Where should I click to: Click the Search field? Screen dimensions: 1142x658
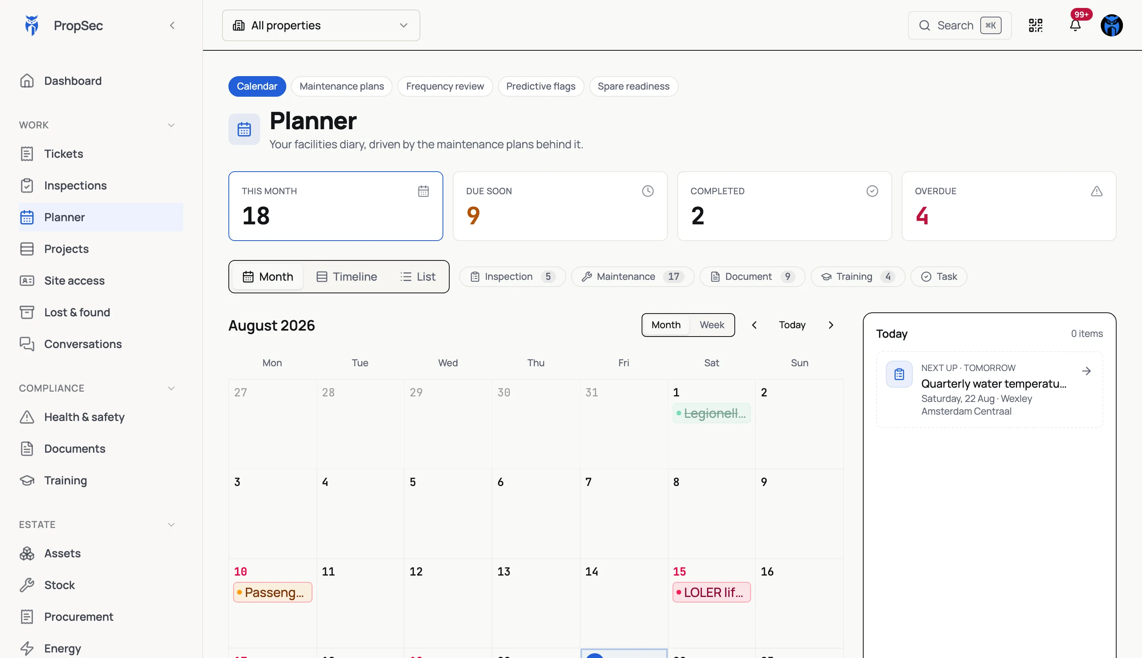click(x=959, y=25)
